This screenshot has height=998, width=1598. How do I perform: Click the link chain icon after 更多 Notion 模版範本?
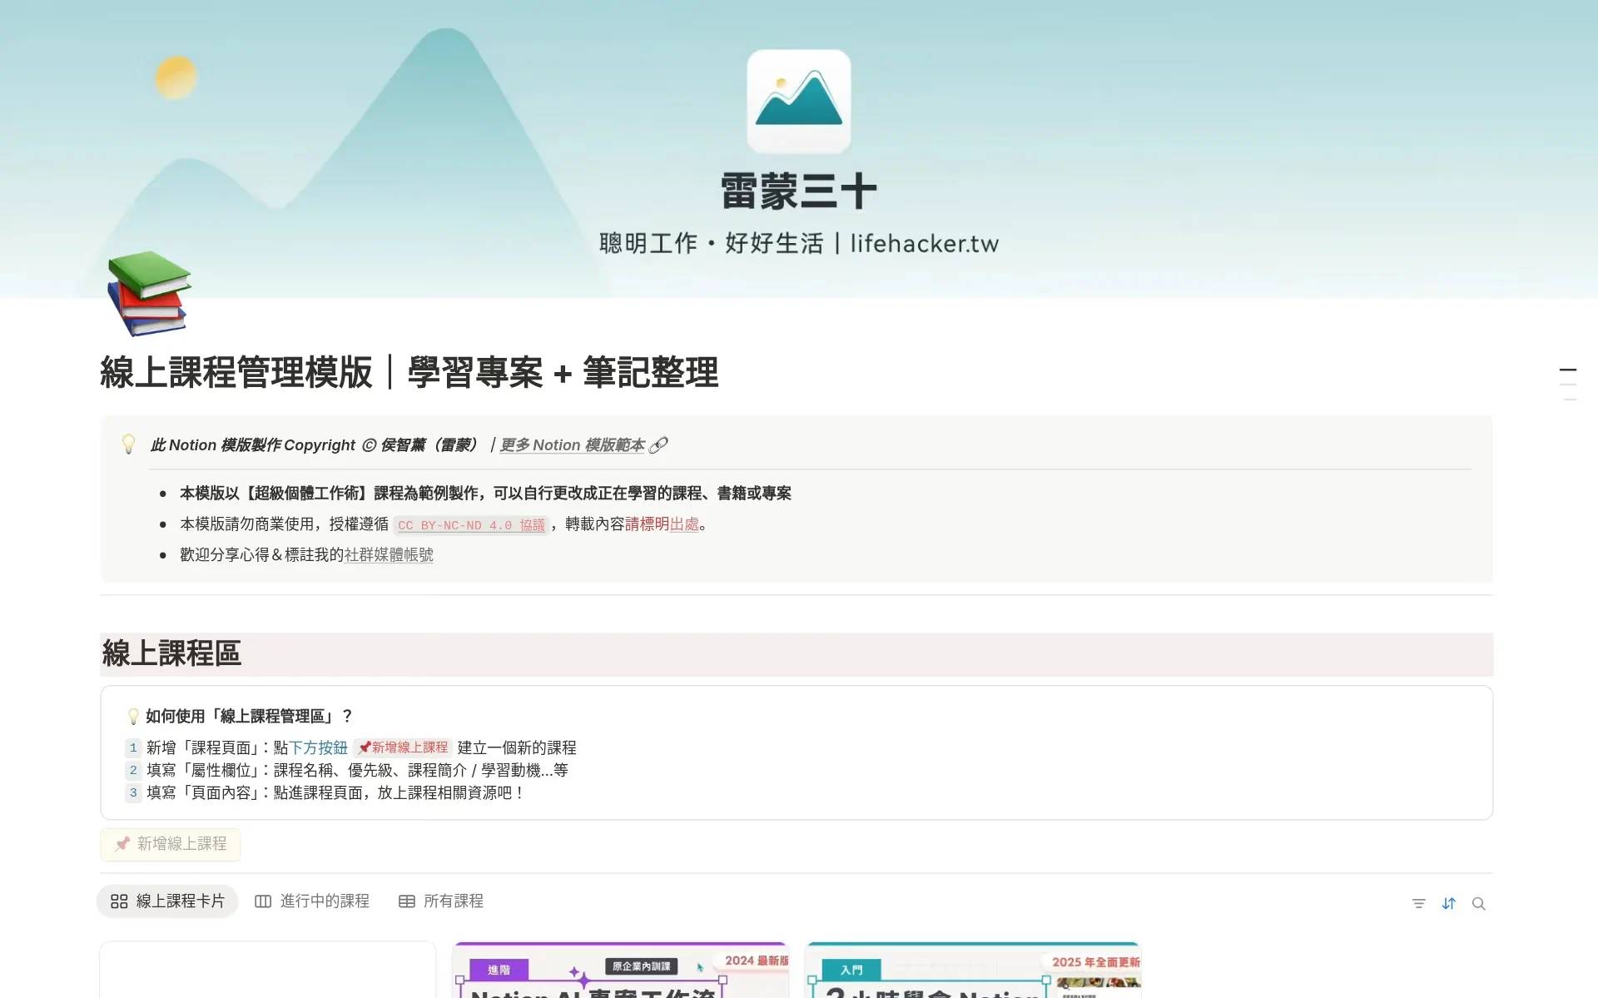pyautogui.click(x=658, y=445)
